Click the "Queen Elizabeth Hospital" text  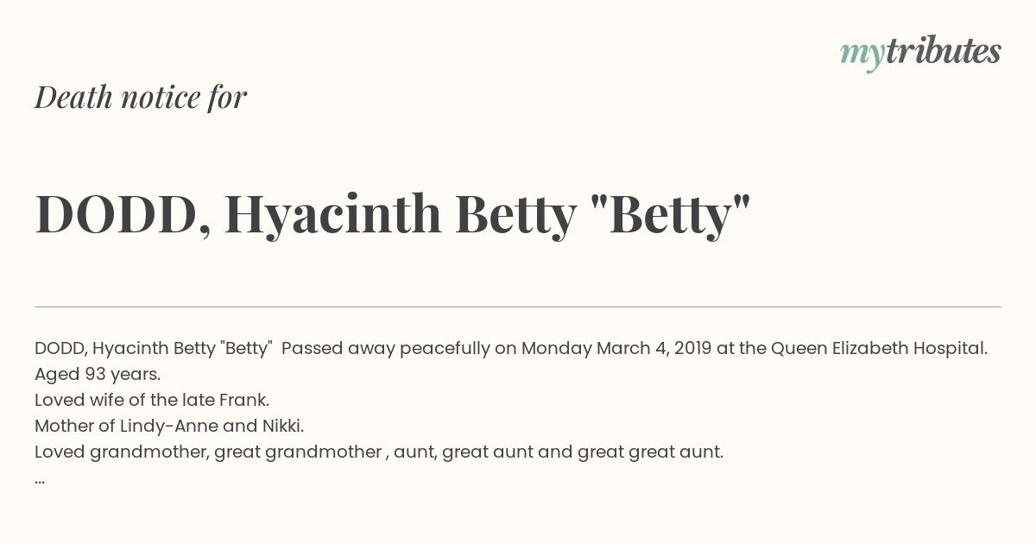click(x=879, y=349)
